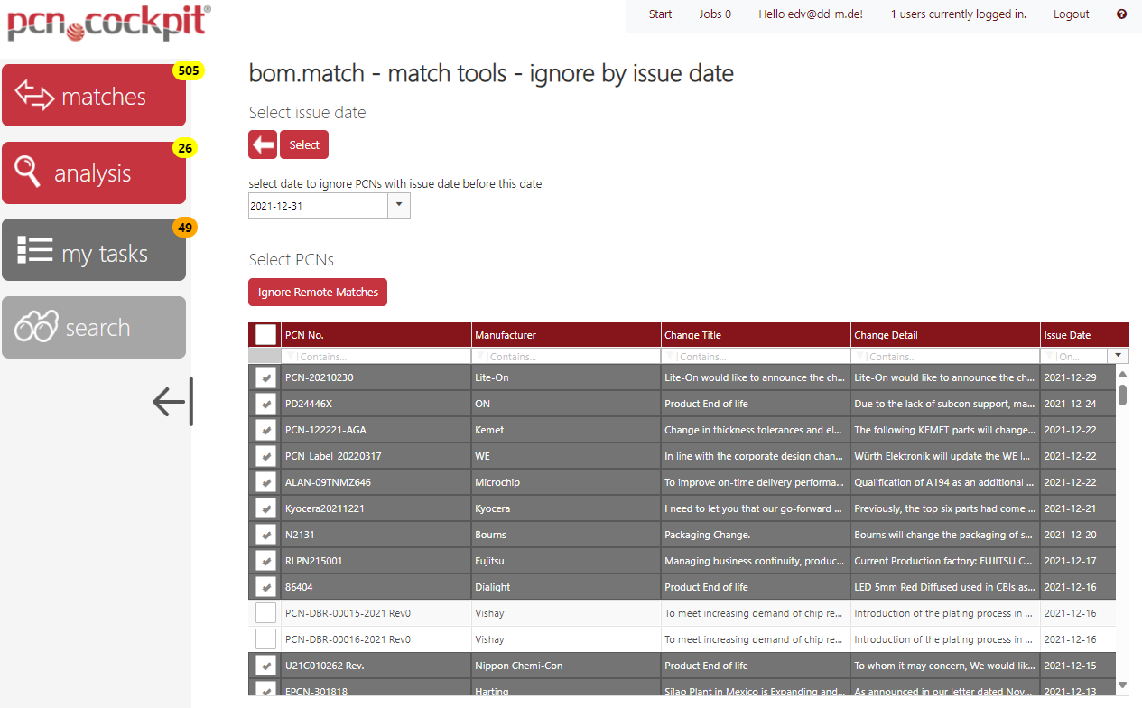Select the analysis tool from the sidebar
The height and width of the screenshot is (708, 1142).
coord(94,172)
